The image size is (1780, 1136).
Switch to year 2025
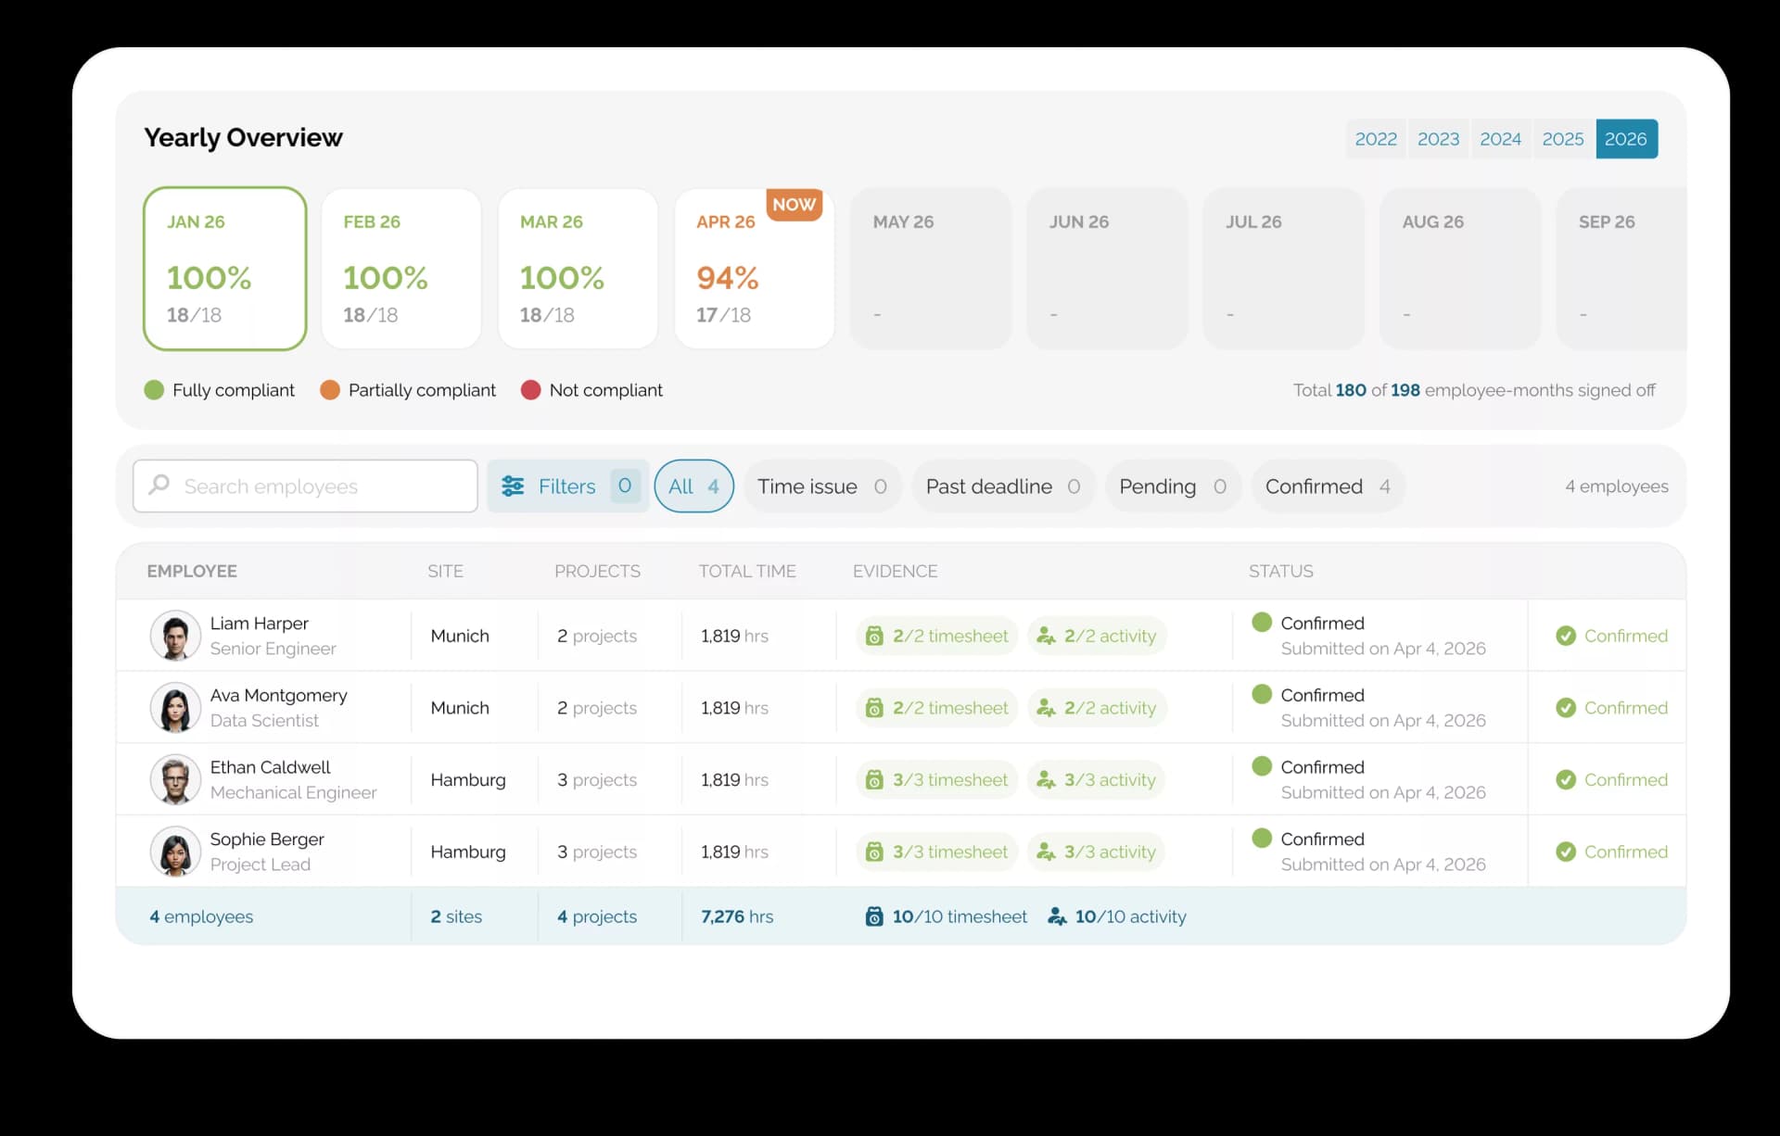click(x=1563, y=139)
